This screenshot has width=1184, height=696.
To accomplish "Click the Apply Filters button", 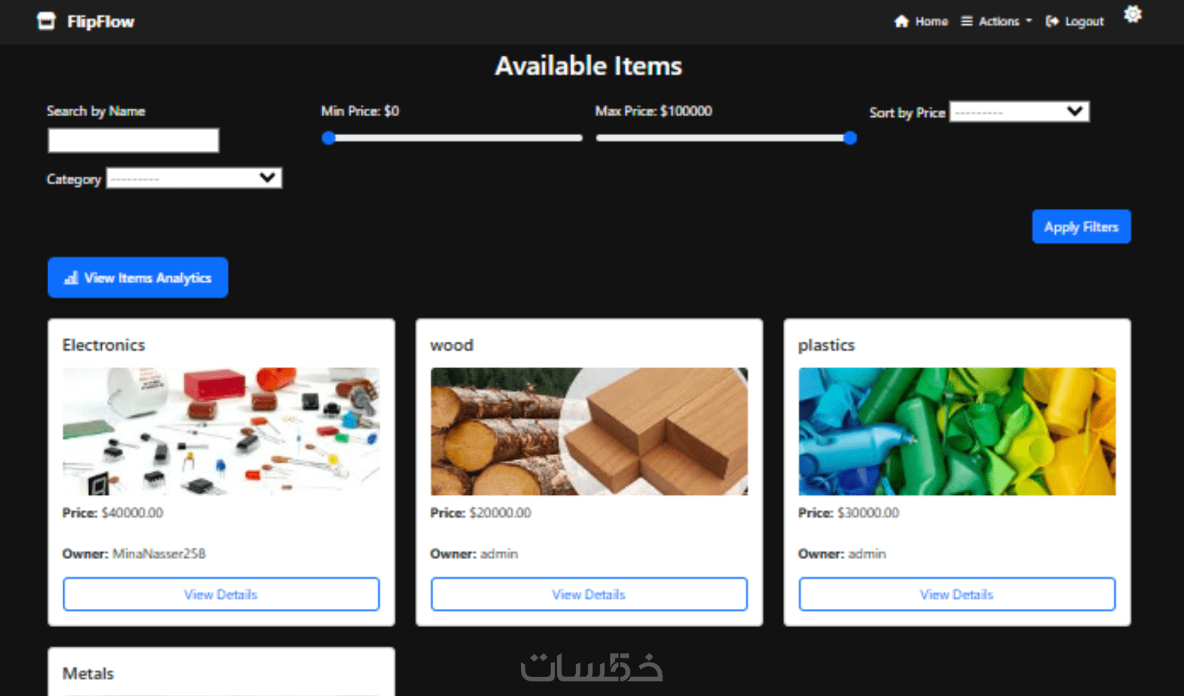I will coord(1081,227).
